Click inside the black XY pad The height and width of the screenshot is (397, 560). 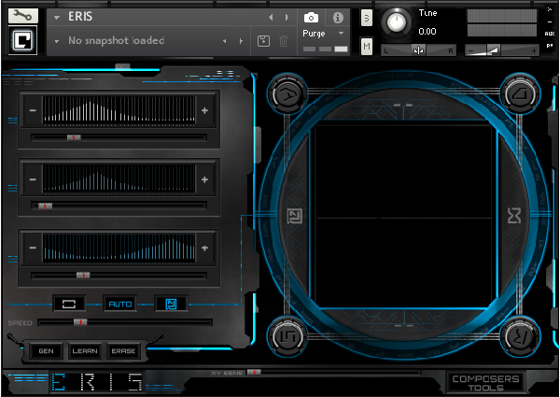403,216
